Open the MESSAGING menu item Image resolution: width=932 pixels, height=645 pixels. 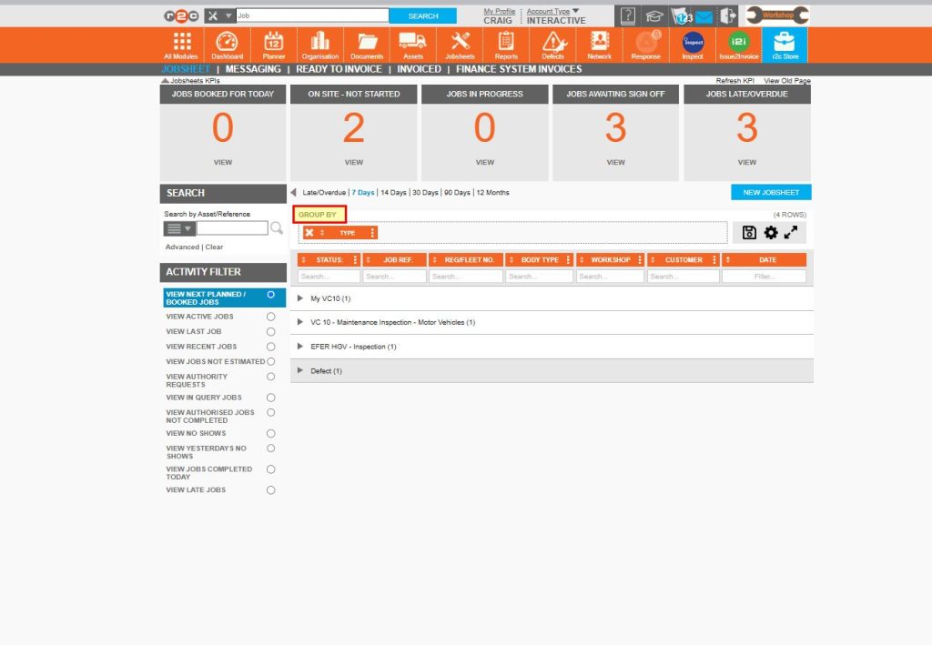253,68
